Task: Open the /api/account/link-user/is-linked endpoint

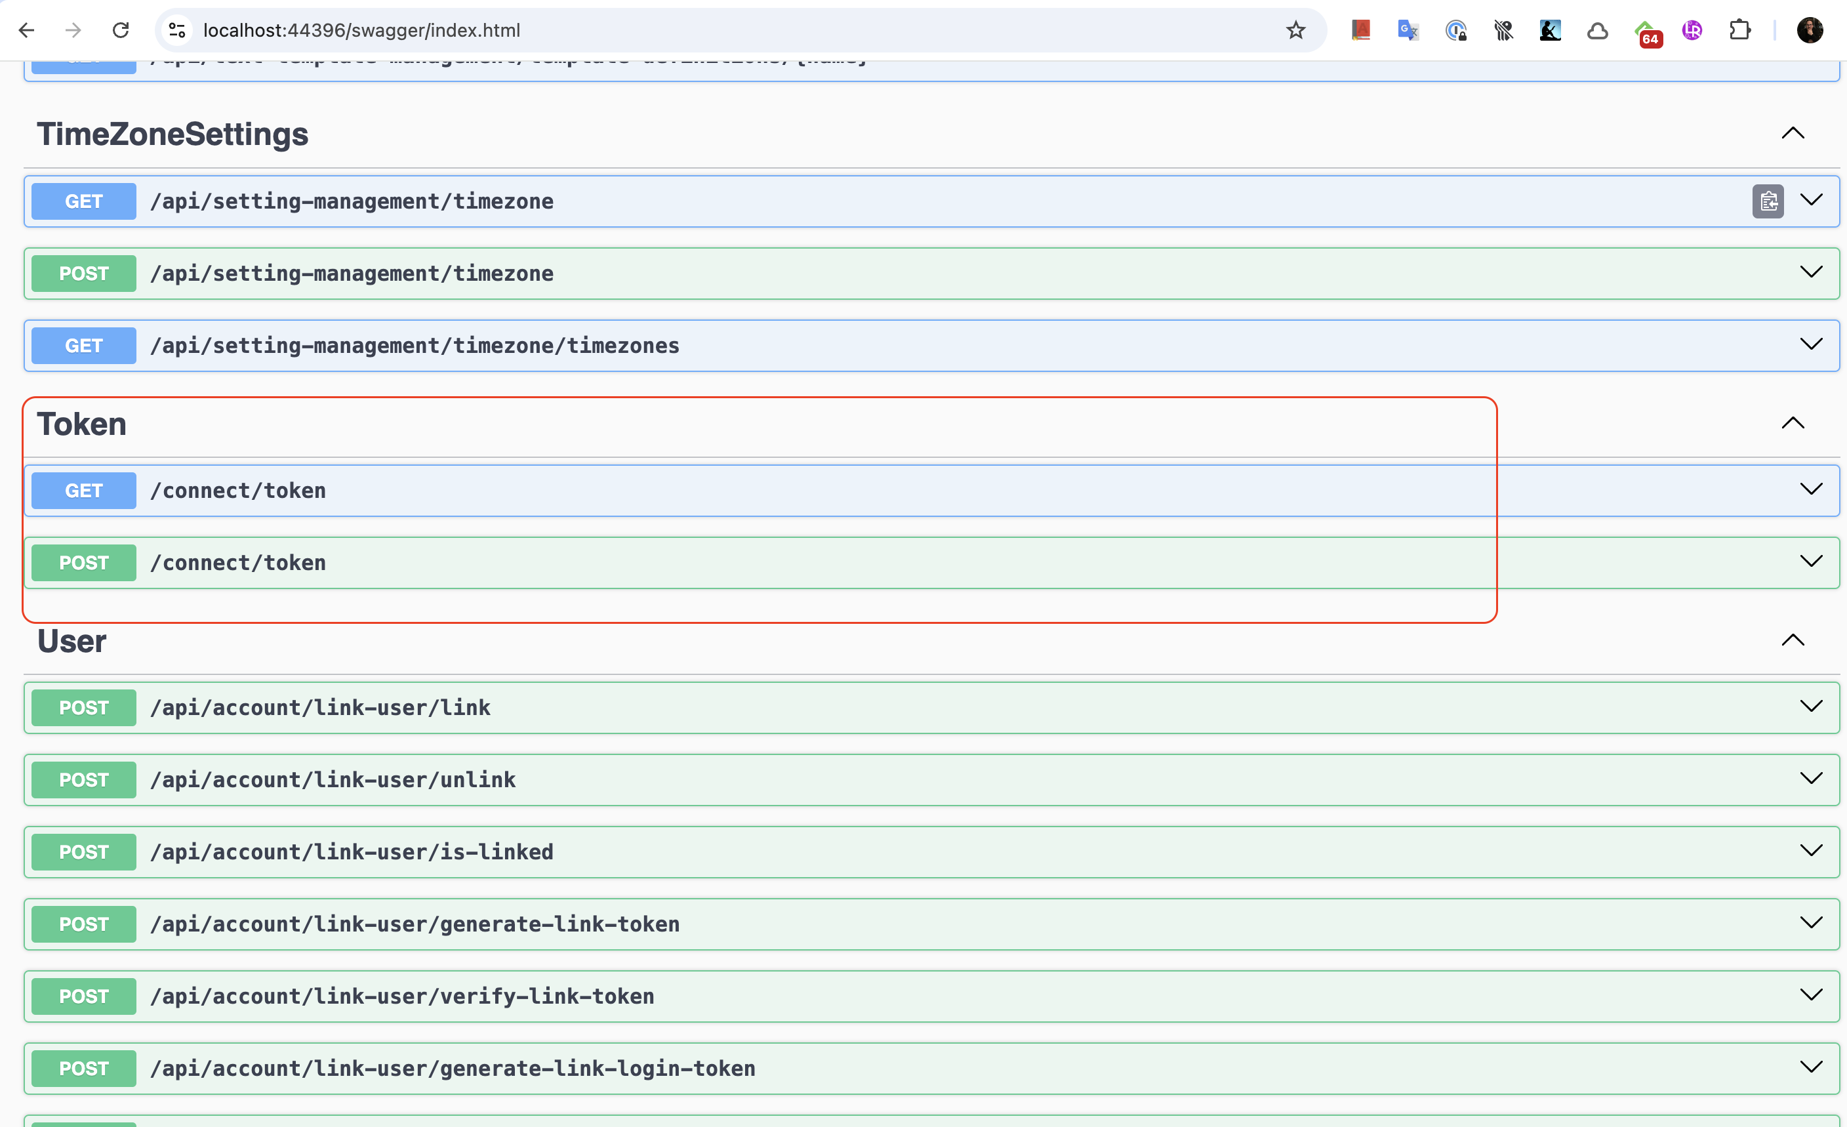Action: click(x=351, y=852)
